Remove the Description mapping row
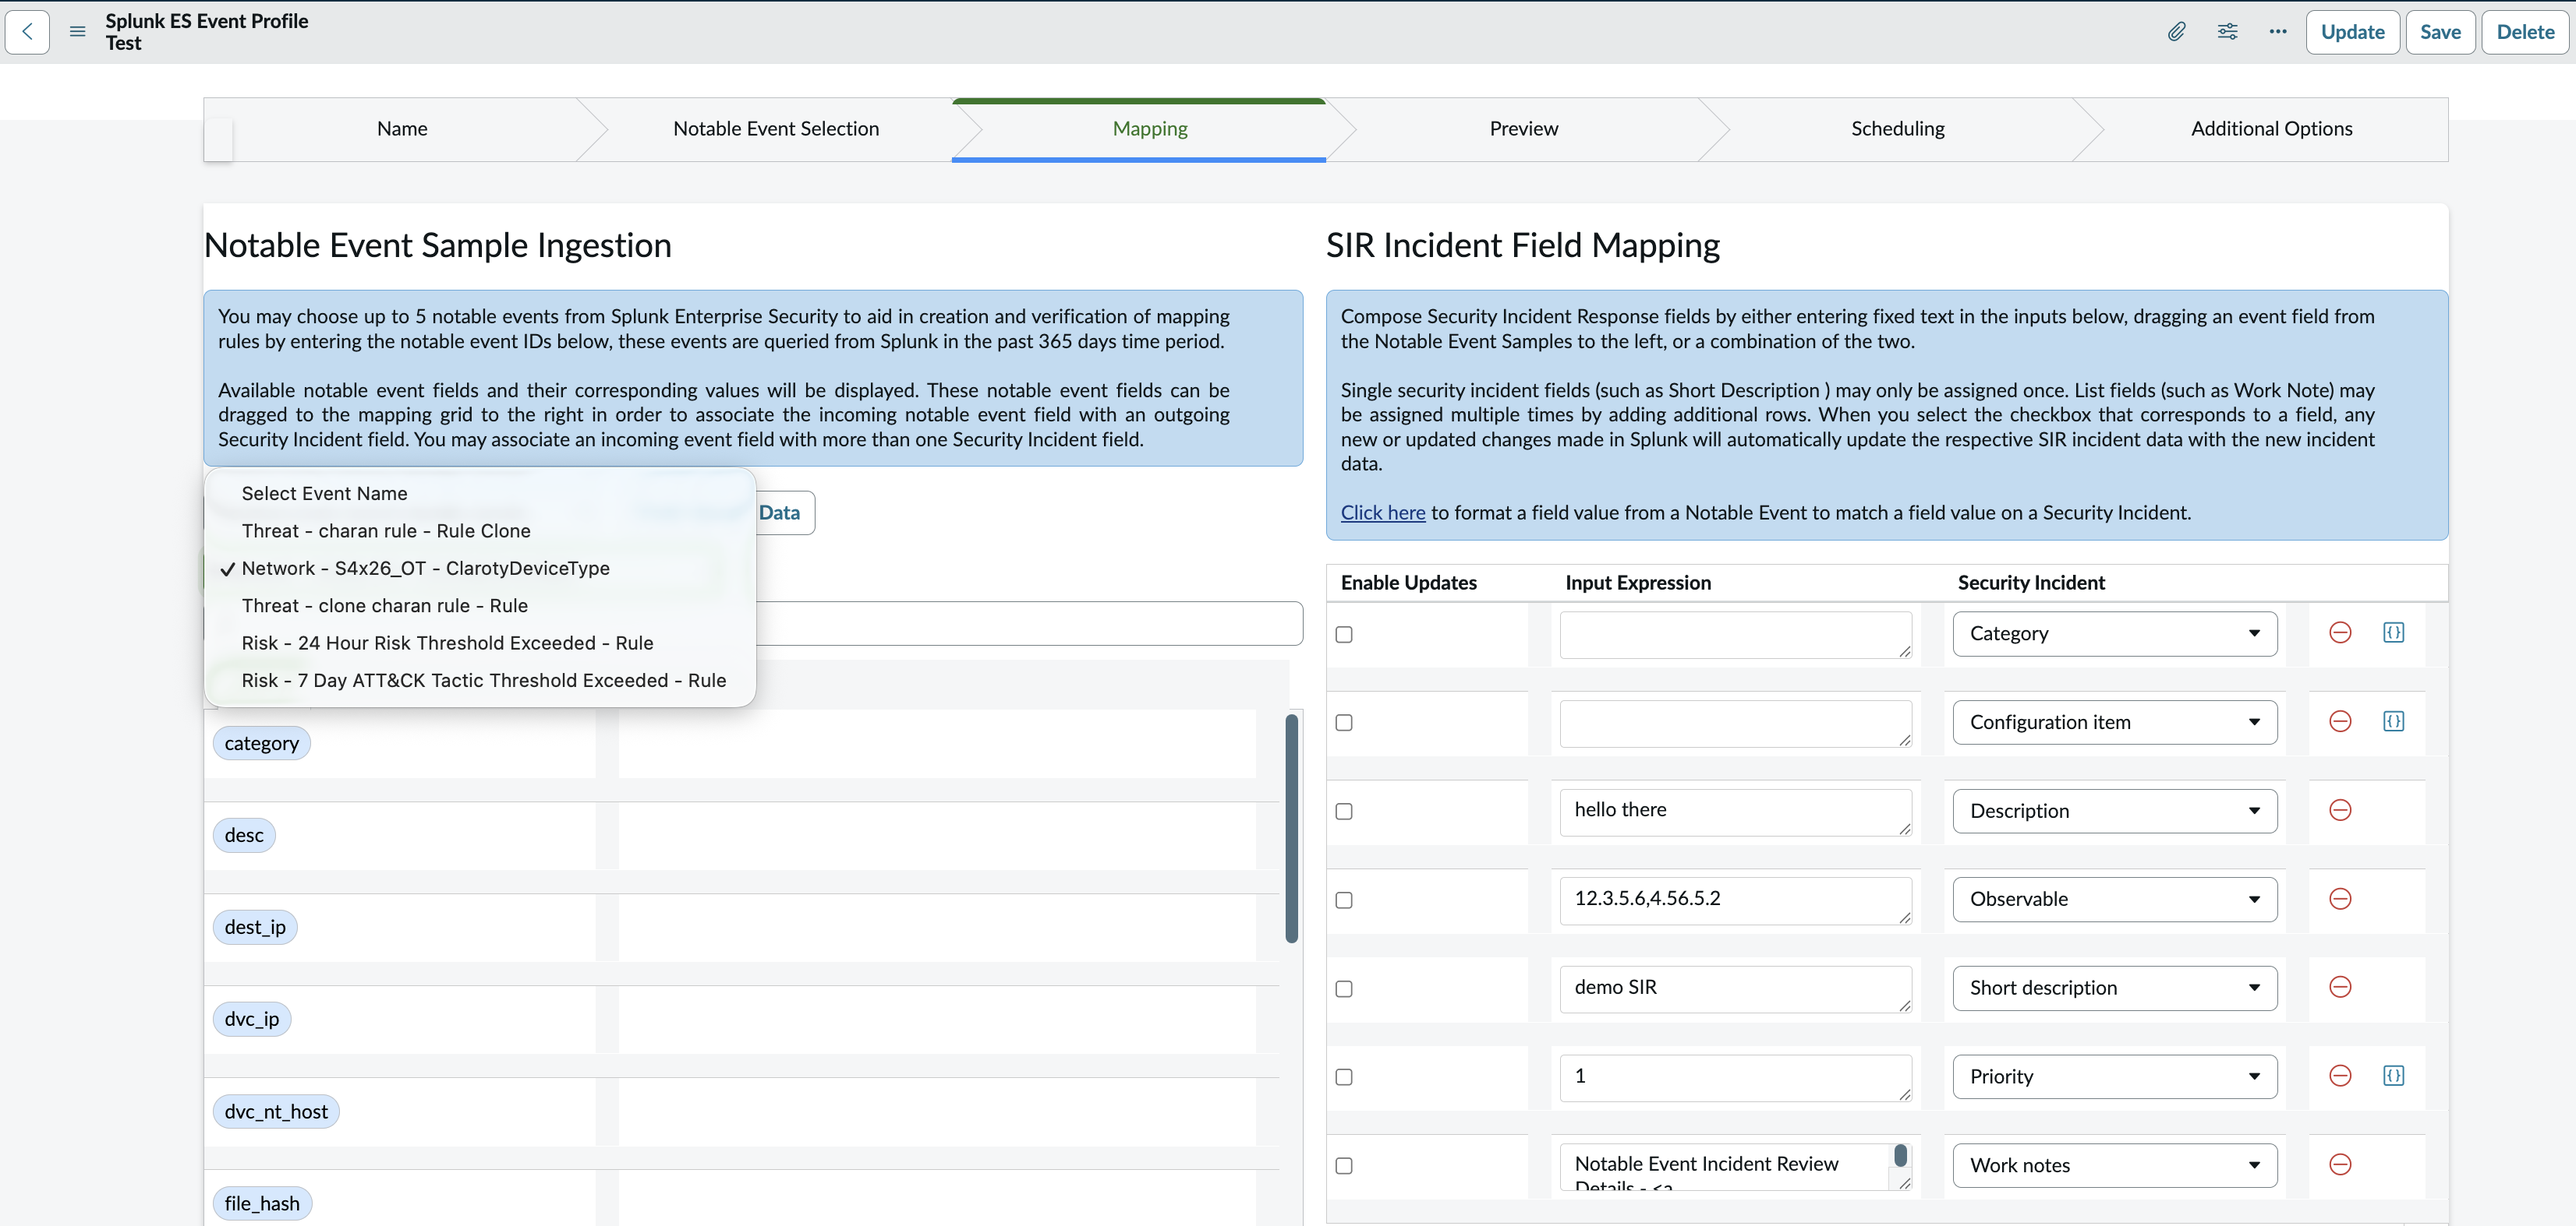The image size is (2576, 1226). pyautogui.click(x=2340, y=810)
